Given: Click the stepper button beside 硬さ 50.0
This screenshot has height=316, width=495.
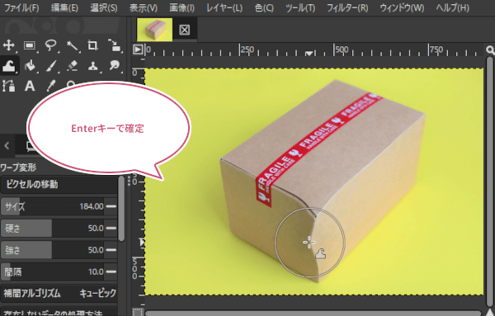Looking at the screenshot, I should coord(111,229).
